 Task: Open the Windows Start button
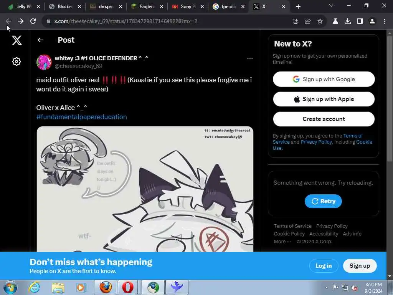(x=10, y=287)
